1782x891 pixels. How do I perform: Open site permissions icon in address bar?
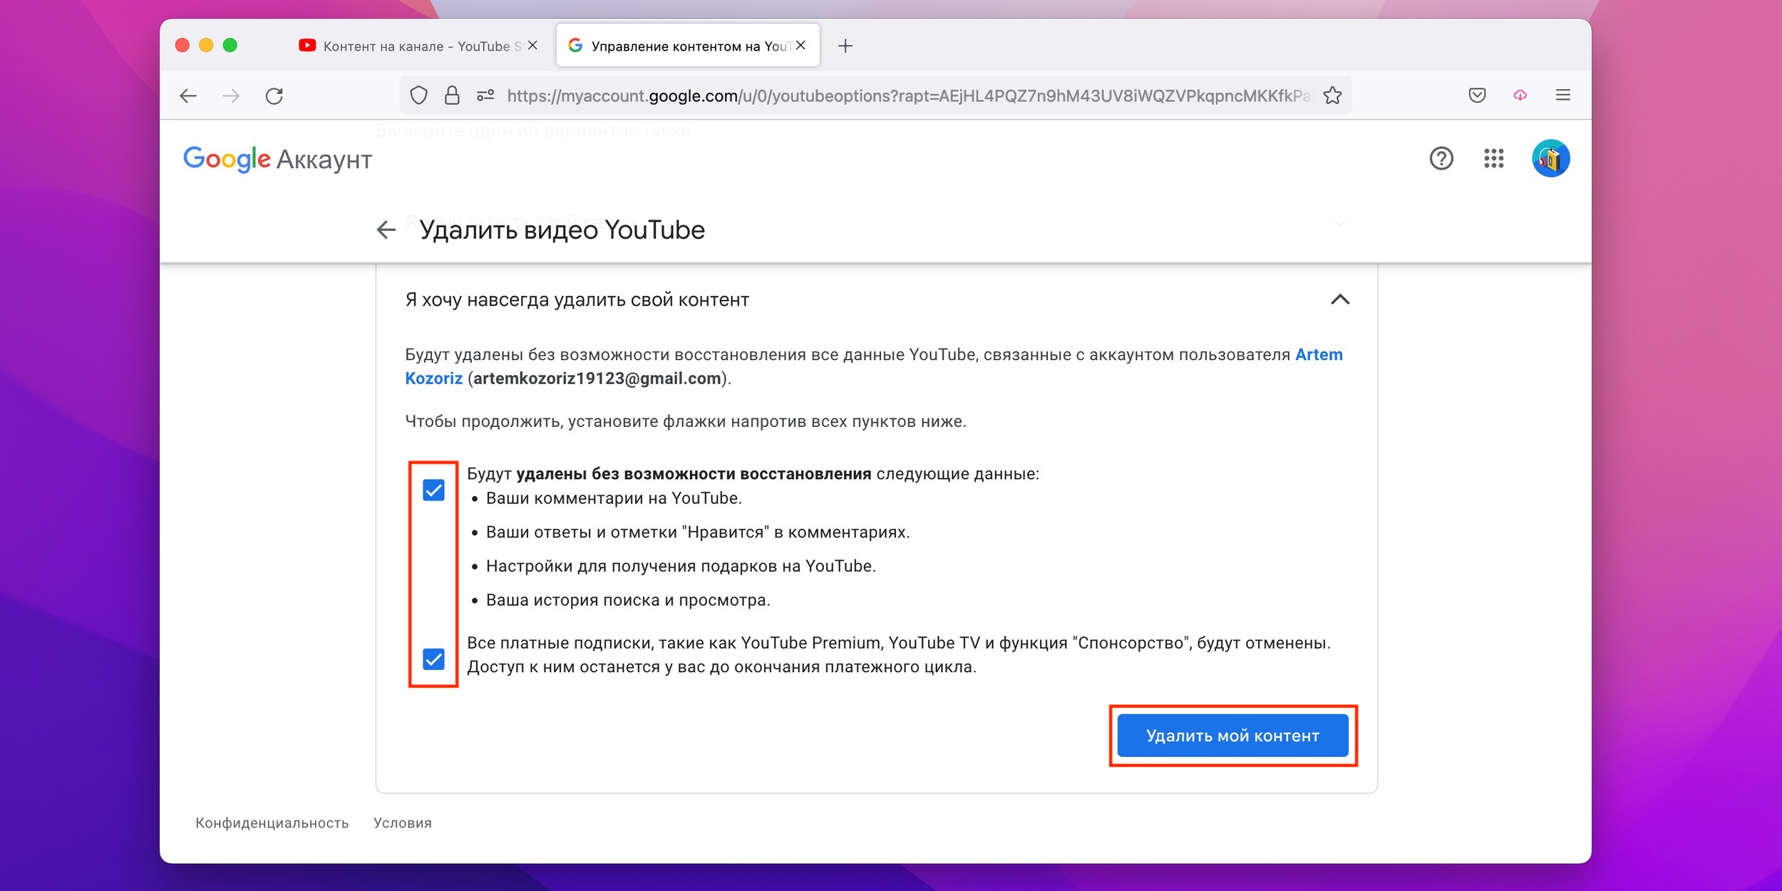tap(485, 96)
